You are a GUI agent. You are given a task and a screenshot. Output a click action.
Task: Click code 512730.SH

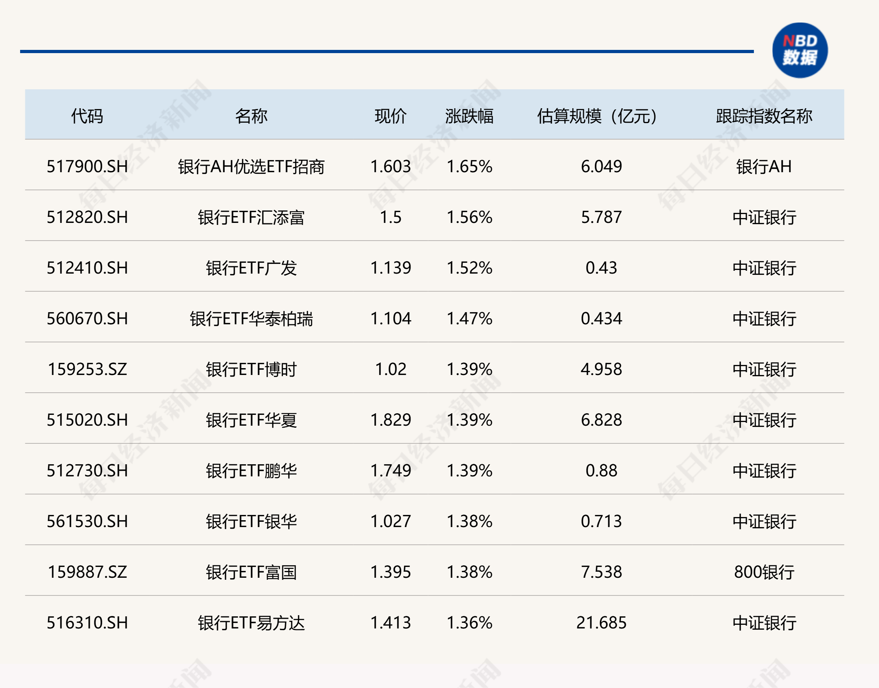tap(87, 470)
